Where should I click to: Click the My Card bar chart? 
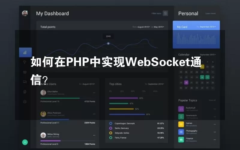(x=196, y=38)
